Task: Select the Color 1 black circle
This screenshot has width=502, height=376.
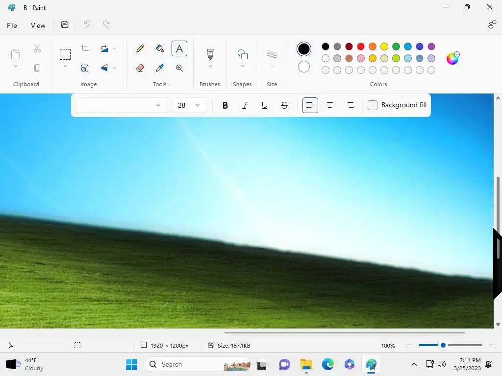Action: [304, 49]
